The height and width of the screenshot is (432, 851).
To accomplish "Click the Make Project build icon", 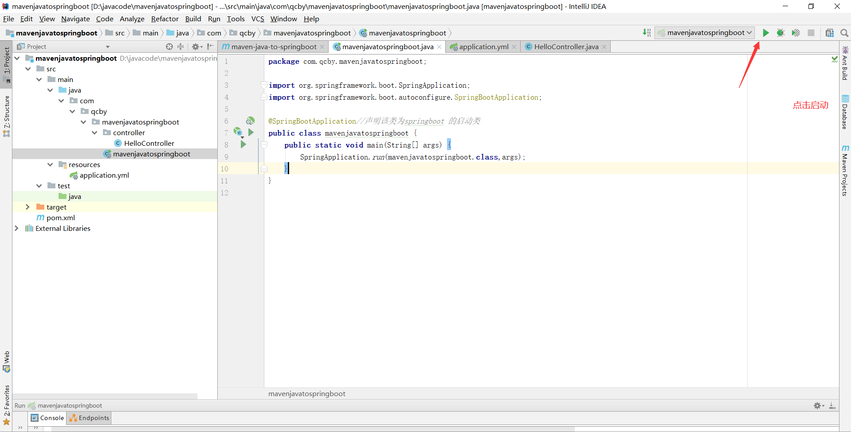I will [647, 33].
